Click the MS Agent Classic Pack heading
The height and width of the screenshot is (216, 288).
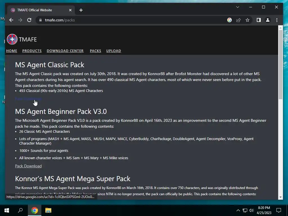pyautogui.click(x=49, y=65)
